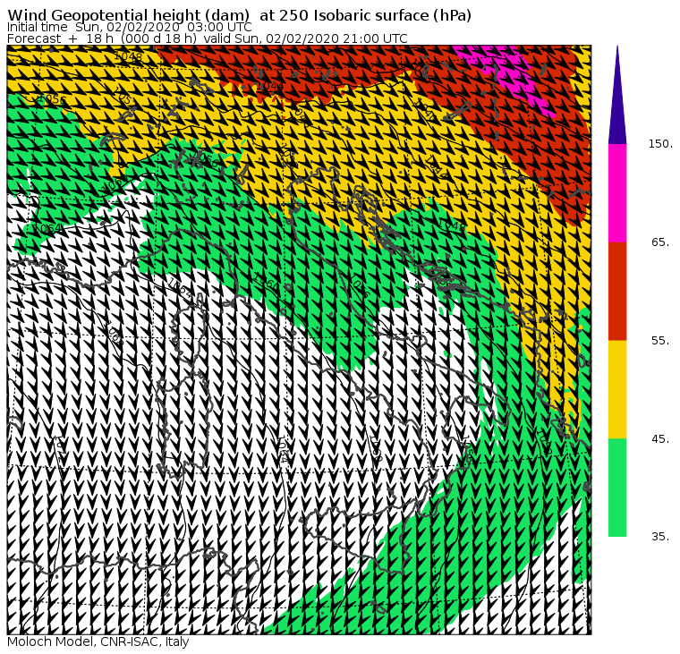
Task: Click the legend value 150.
Action: pos(660,144)
